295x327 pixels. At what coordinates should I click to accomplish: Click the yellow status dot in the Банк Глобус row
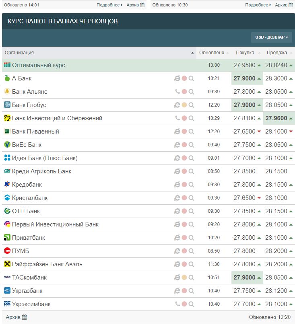(x=184, y=105)
